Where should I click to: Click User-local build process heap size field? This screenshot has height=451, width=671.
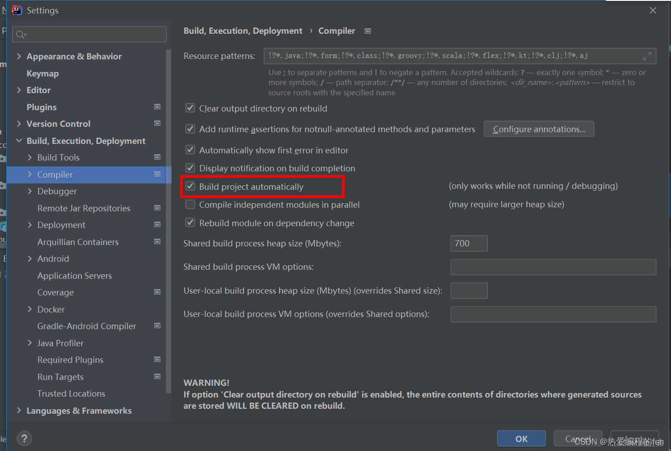point(469,290)
